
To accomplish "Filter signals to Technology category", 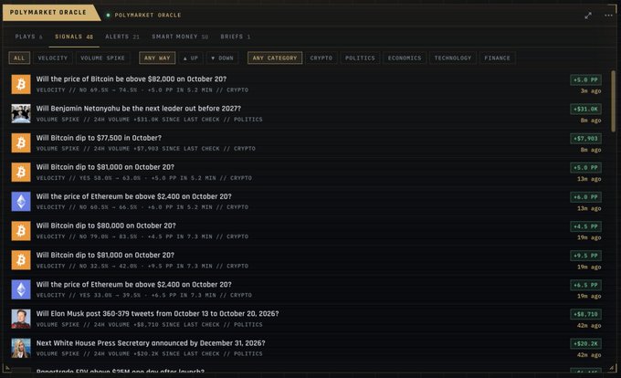I will pos(453,58).
